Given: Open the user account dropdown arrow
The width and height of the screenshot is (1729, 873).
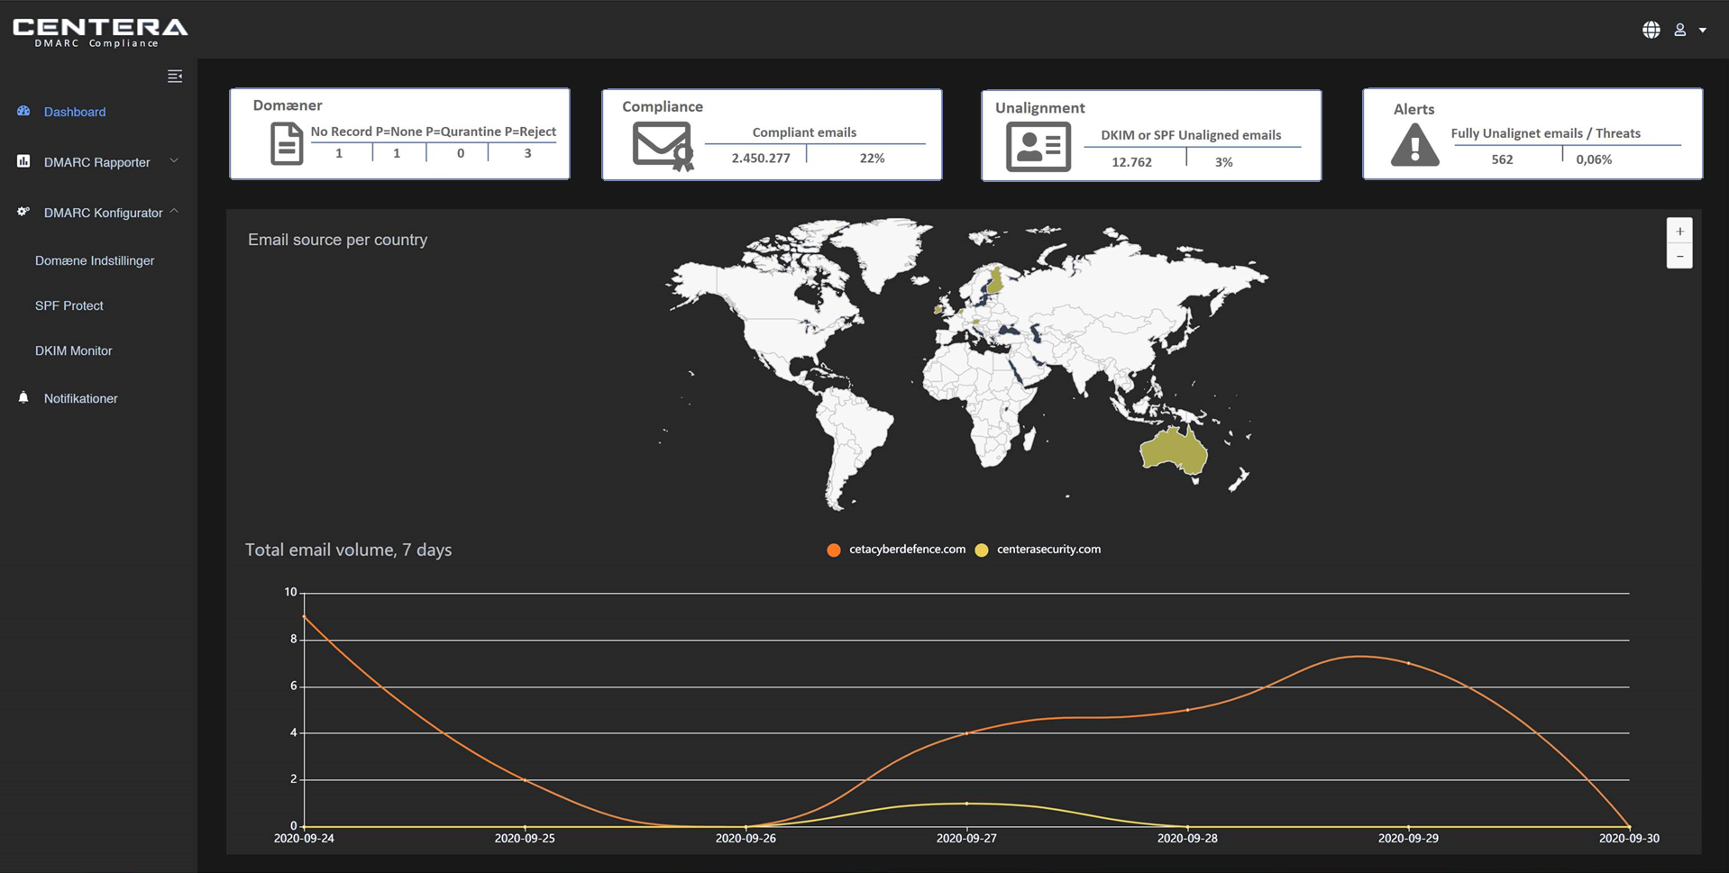Looking at the screenshot, I should coord(1703,31).
